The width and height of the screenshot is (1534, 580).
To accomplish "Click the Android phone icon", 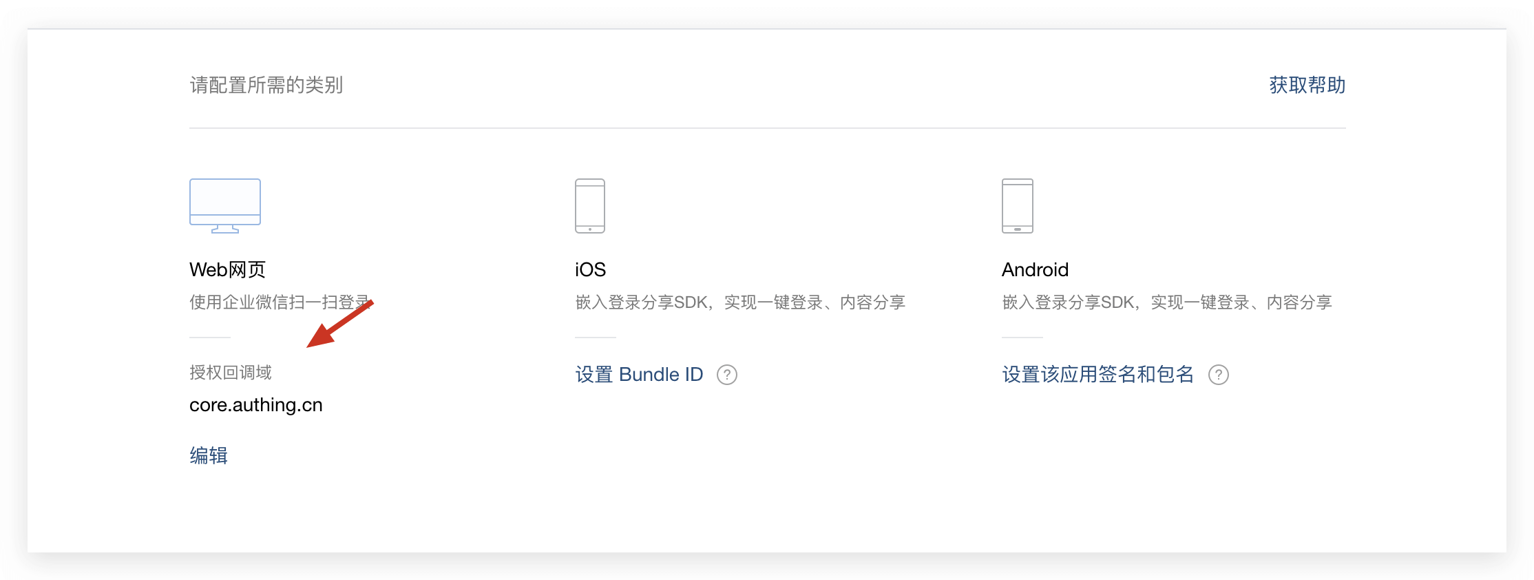I will [x=1017, y=205].
